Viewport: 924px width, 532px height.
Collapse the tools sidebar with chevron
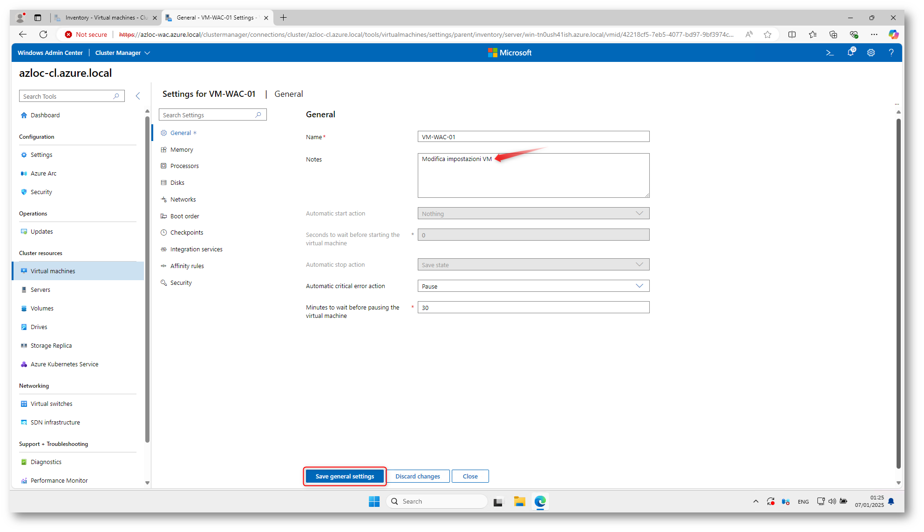click(x=138, y=96)
